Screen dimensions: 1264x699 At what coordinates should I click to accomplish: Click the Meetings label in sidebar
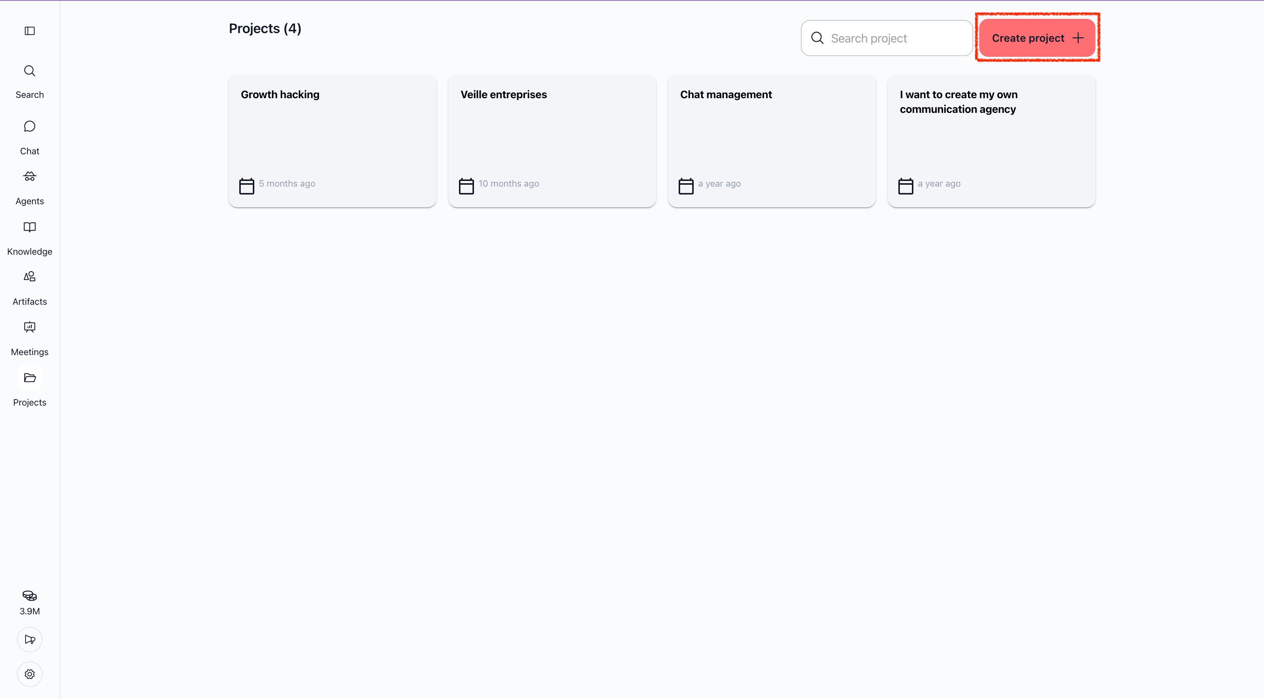29,352
